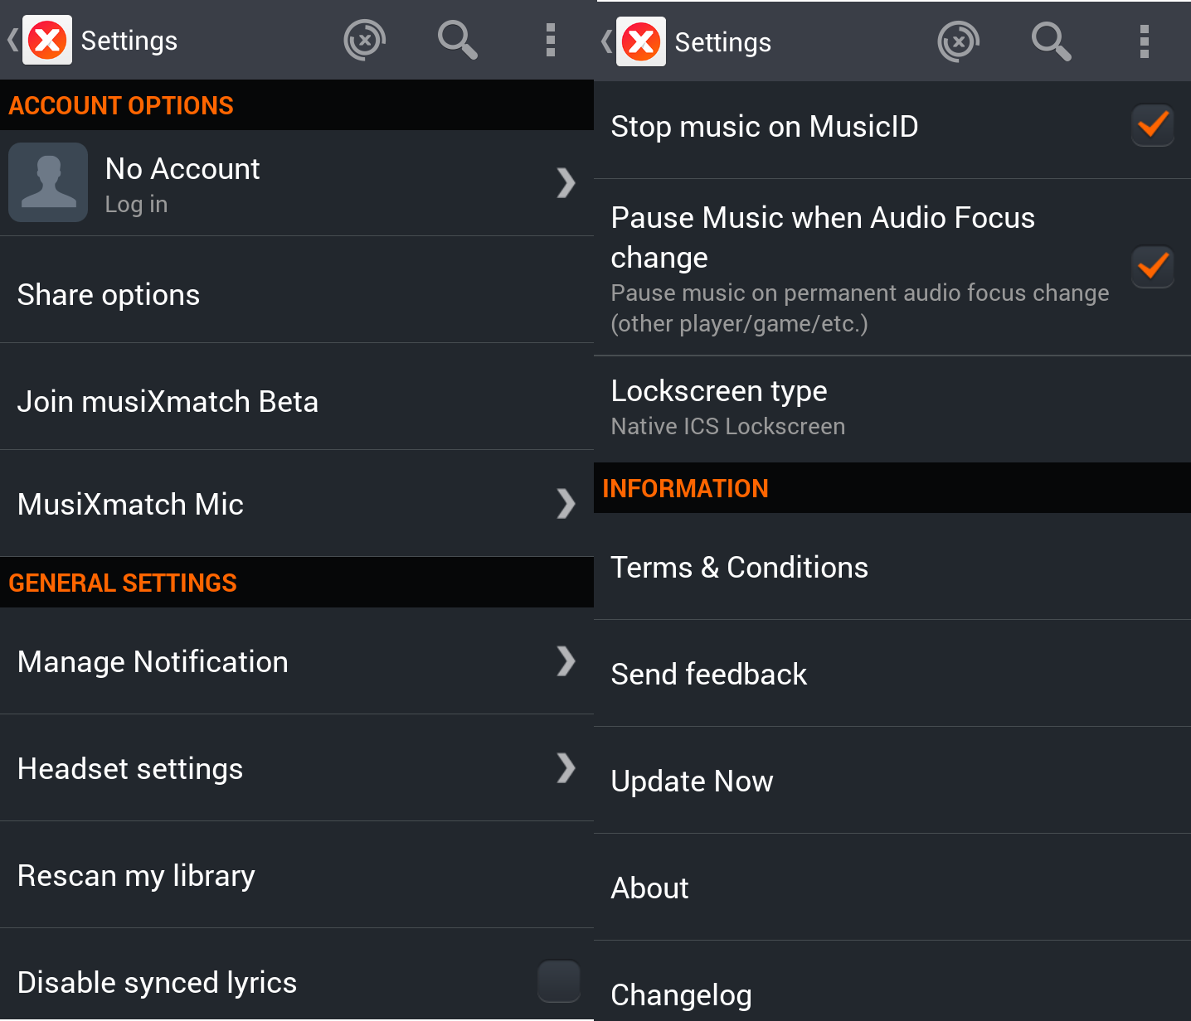Open the Lockscreen type selector
Image resolution: width=1191 pixels, height=1021 pixels.
[892, 409]
